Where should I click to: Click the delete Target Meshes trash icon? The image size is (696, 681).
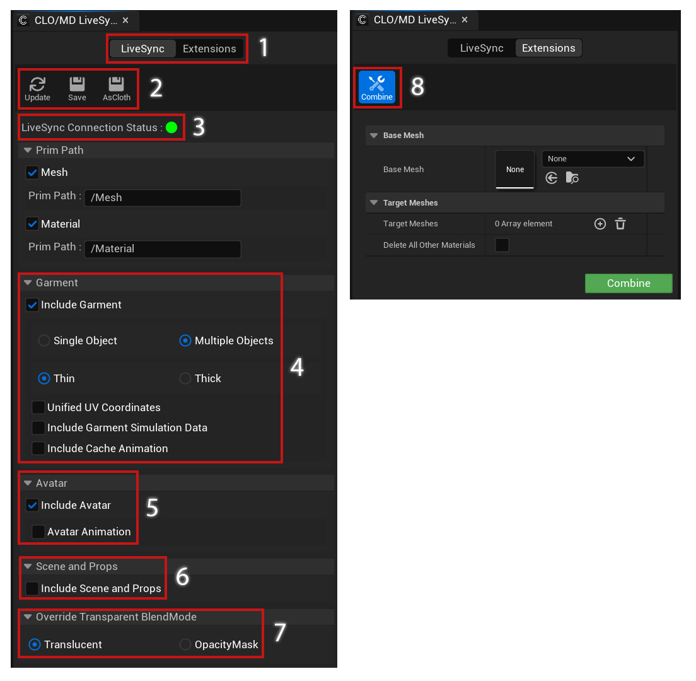620,223
